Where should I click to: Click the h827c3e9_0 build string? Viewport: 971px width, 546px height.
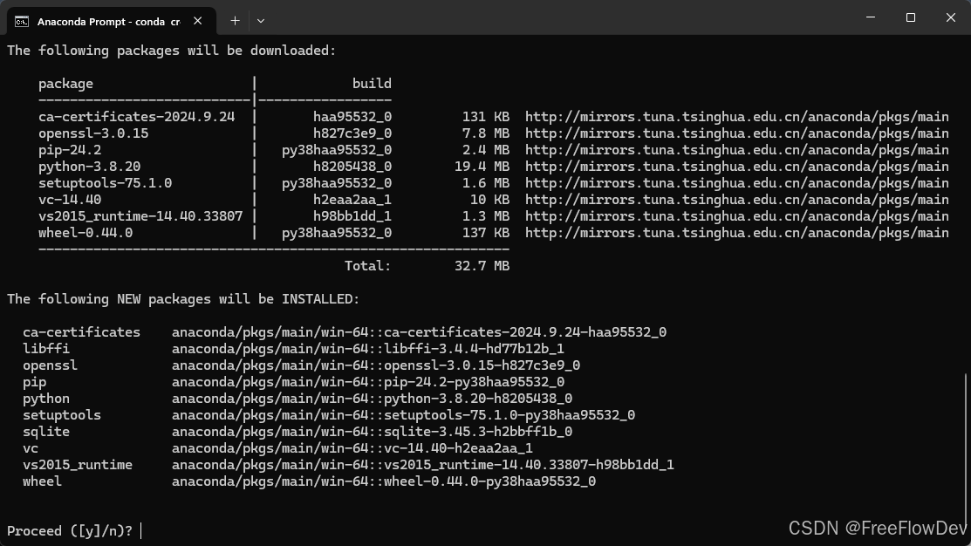point(352,133)
